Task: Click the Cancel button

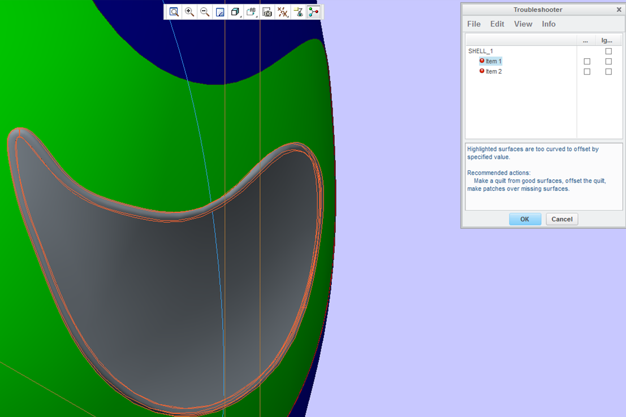Action: [562, 219]
